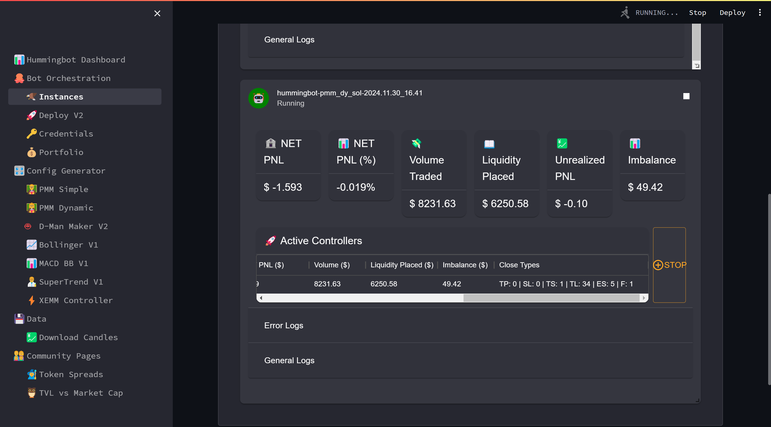This screenshot has height=427, width=771.
Task: Click the Token Spreads wizard icon
Action: [31, 375]
